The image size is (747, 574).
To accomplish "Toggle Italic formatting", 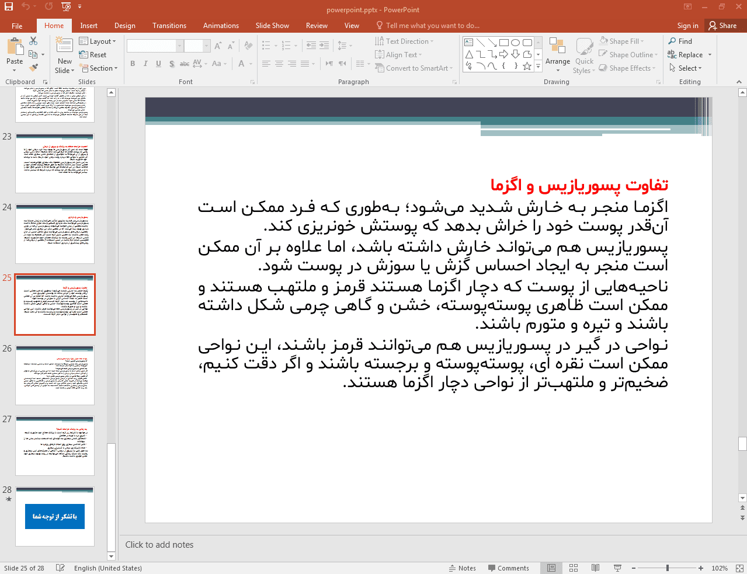I will (x=145, y=64).
